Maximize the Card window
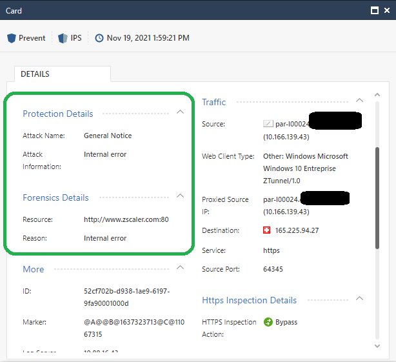Screen dimensions: 396x362 click(x=374, y=10)
